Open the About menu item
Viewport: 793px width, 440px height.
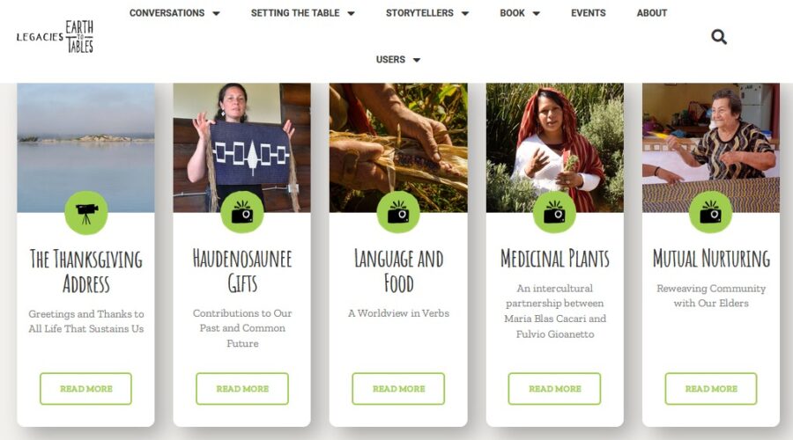(651, 13)
